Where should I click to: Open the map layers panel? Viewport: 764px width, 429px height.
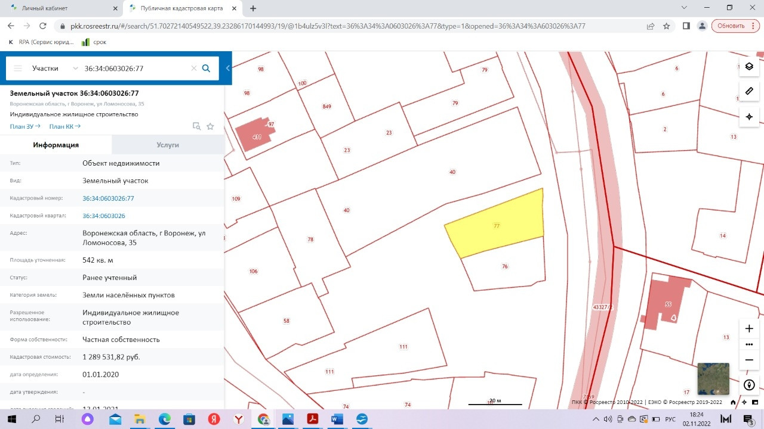(x=749, y=66)
